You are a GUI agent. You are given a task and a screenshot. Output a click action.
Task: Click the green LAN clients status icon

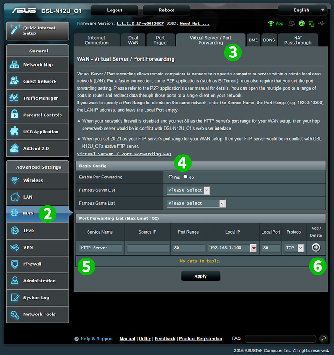(x=312, y=23)
